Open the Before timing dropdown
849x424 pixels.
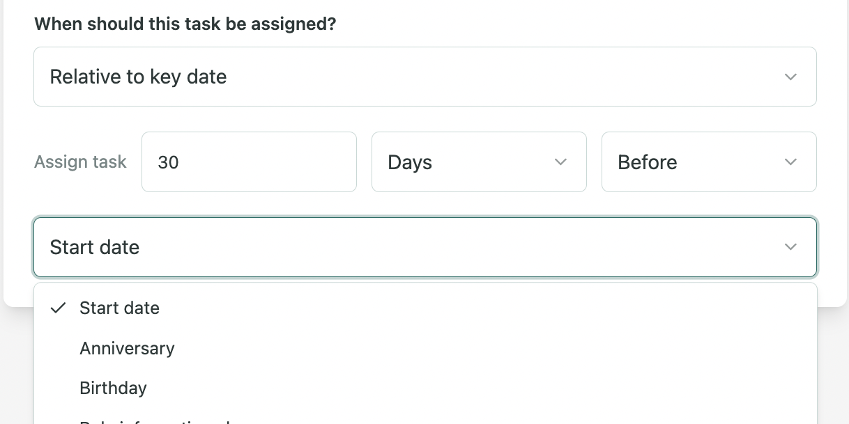[708, 162]
